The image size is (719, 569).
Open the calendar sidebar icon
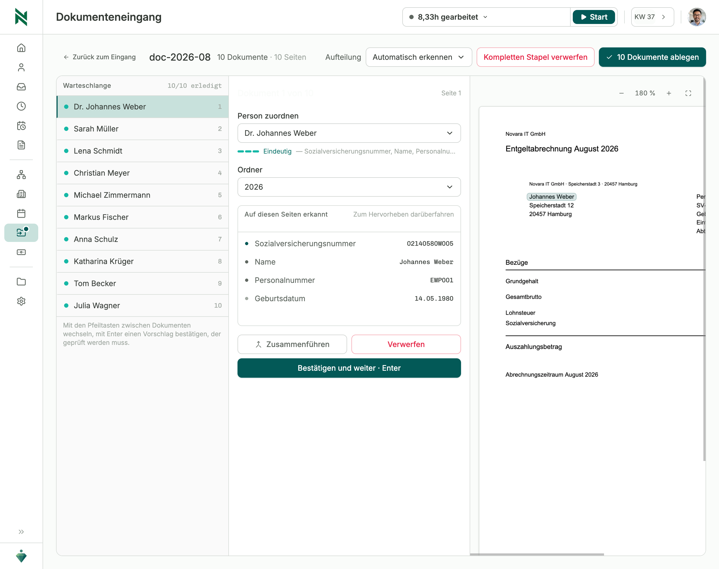click(21, 213)
